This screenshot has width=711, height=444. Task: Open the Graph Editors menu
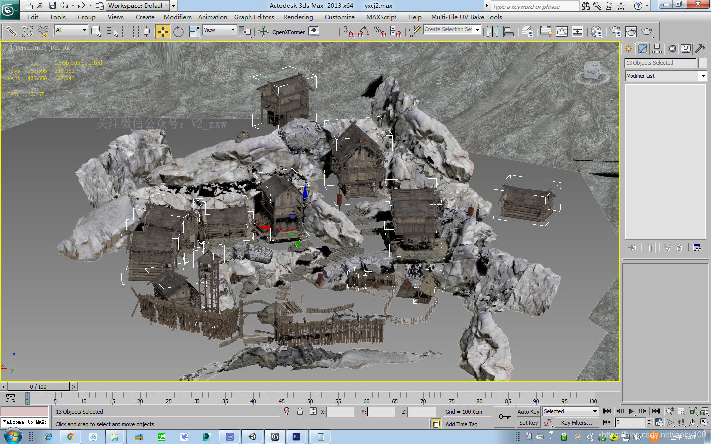254,17
